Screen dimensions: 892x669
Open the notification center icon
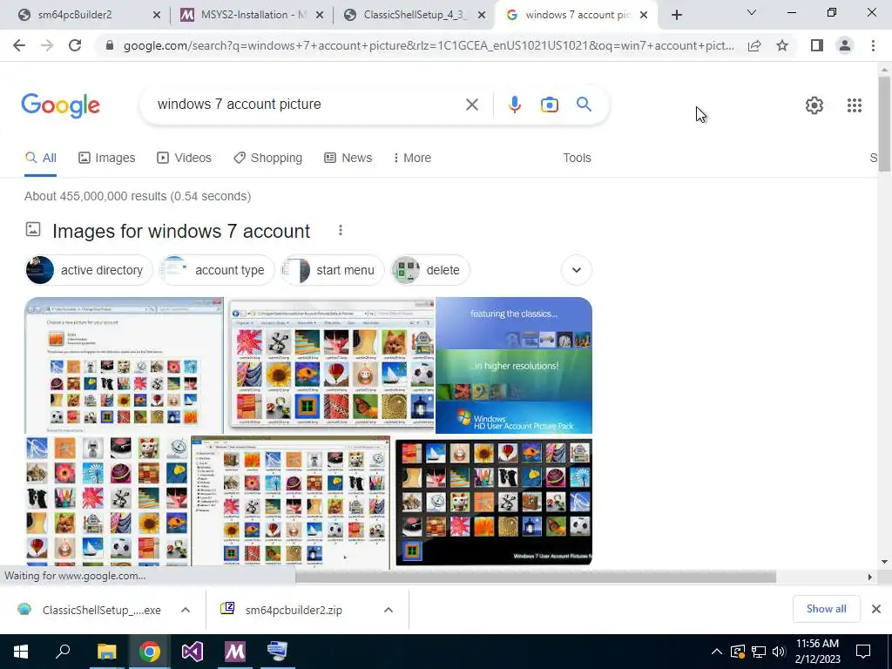click(863, 652)
